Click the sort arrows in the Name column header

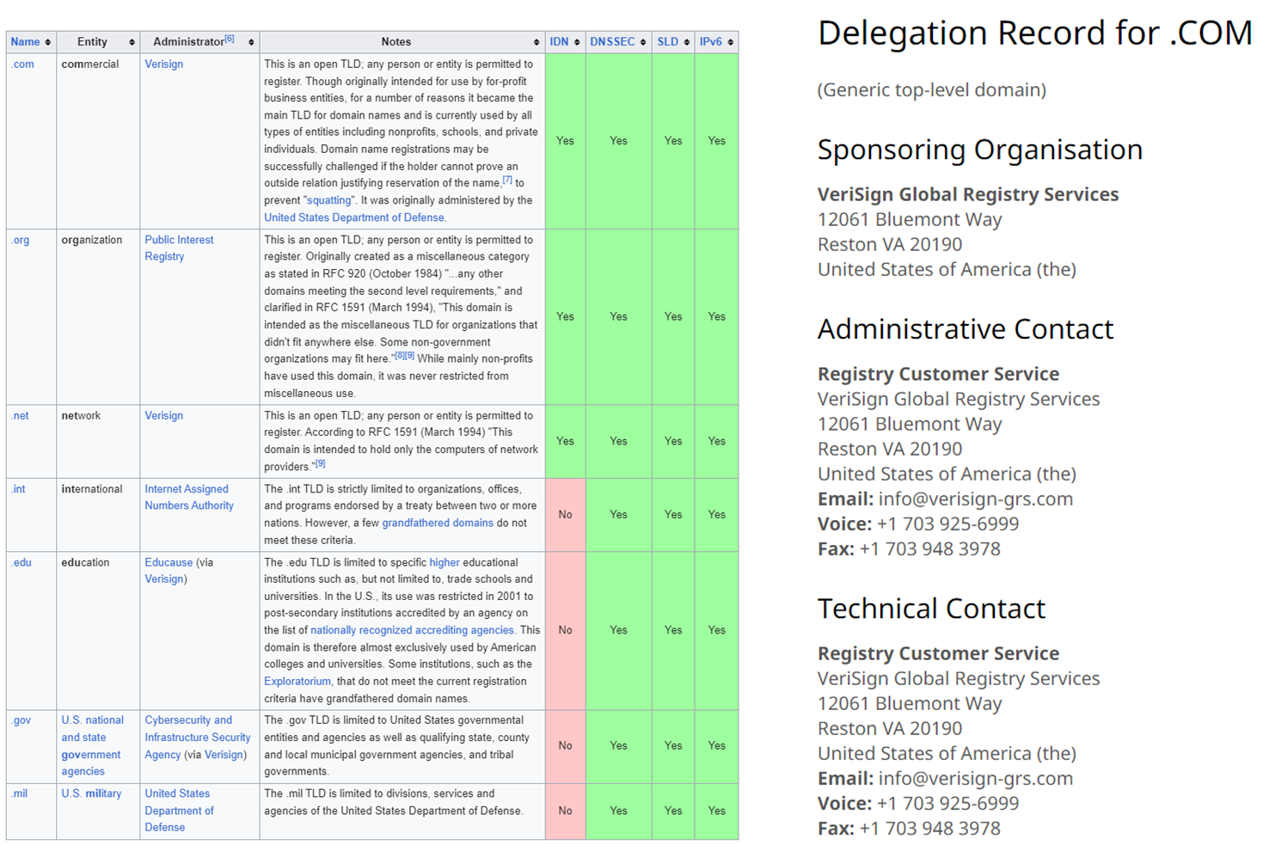(x=48, y=42)
